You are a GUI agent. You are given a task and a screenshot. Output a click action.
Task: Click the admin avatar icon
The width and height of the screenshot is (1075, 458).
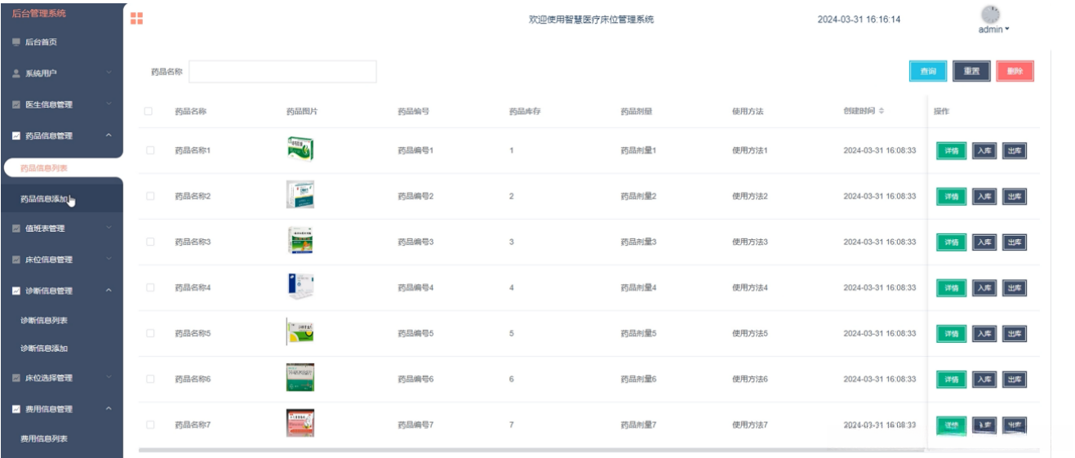(x=990, y=15)
